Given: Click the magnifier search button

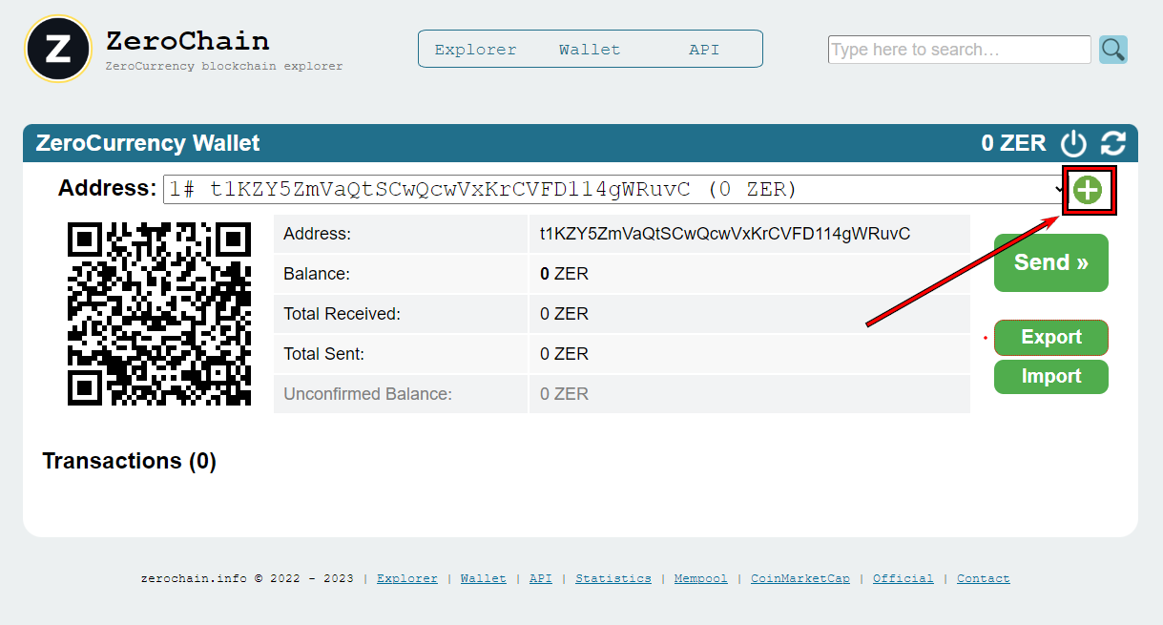Looking at the screenshot, I should click(x=1112, y=50).
